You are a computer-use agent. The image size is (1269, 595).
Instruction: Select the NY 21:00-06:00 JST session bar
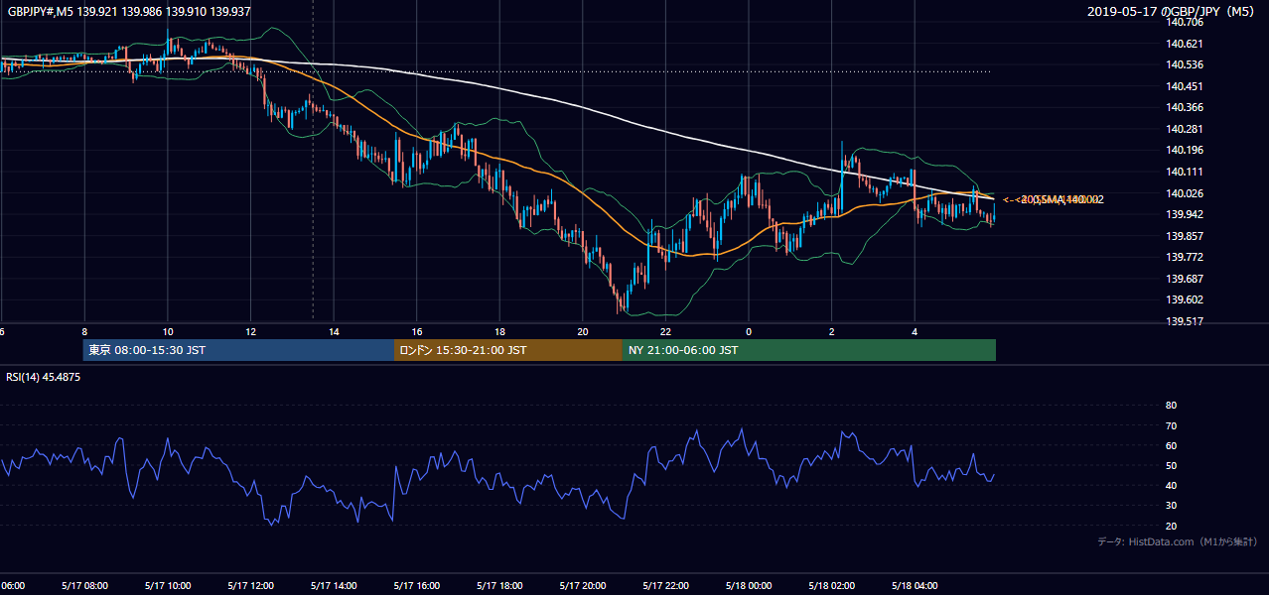point(809,350)
